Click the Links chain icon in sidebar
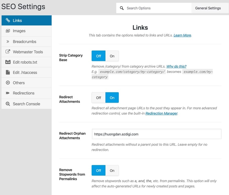 (8, 20)
